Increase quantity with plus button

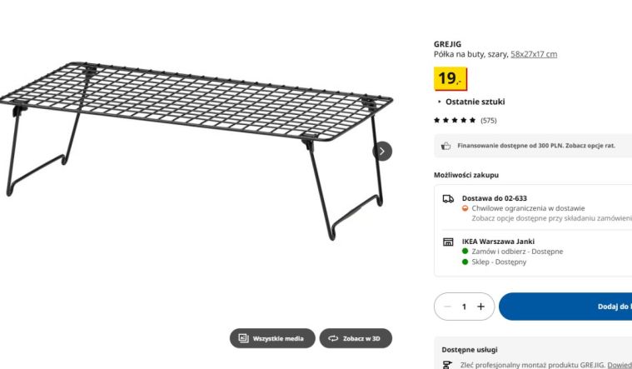coord(480,307)
